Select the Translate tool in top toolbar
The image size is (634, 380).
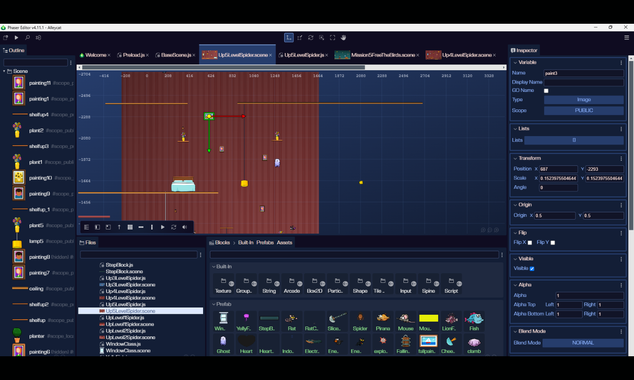coord(289,38)
